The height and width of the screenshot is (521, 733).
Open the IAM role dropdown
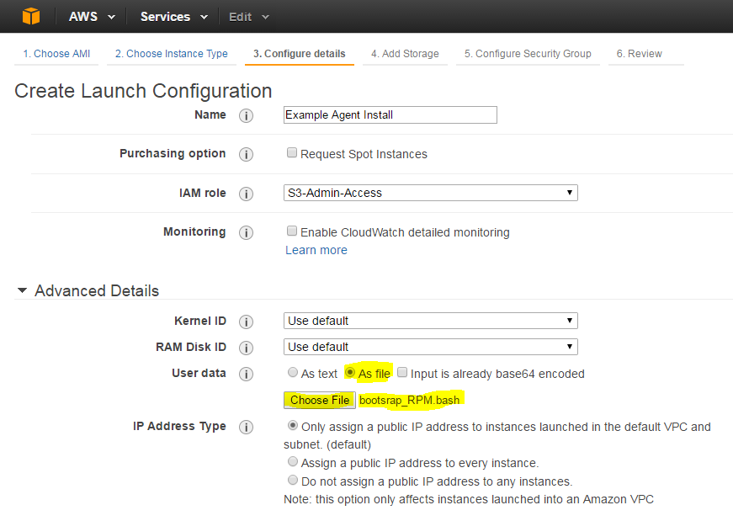[431, 193]
